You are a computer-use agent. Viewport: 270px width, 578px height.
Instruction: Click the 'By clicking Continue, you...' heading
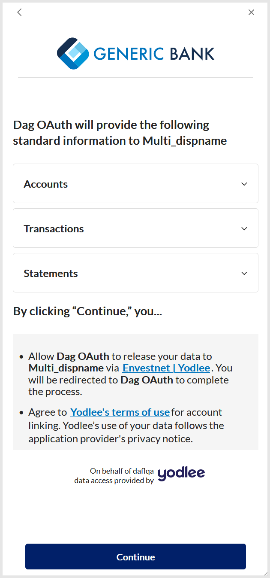tap(87, 311)
